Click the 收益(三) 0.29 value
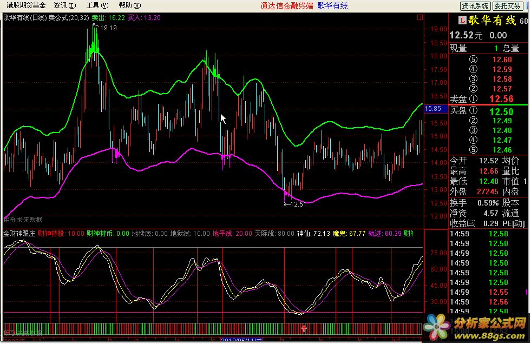This screenshot has width=531, height=344. point(491,223)
